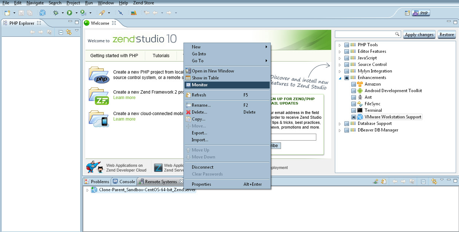The height and width of the screenshot is (232, 459).
Task: Click the Restore button
Action: pyautogui.click(x=447, y=35)
